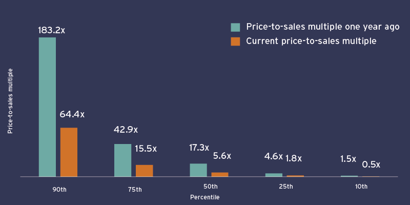This screenshot has height=205, width=410.
Task: Click the orange 50th percentile bar
Action: 220,174
